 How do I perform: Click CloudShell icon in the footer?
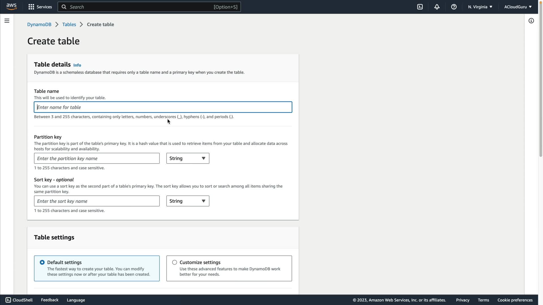point(8,300)
